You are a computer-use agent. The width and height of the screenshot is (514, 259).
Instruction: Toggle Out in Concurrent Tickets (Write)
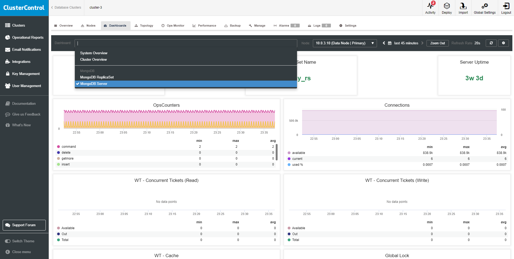tap(293, 234)
